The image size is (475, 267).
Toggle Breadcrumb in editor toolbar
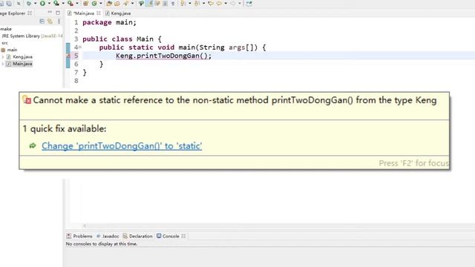pyautogui.click(x=142, y=3)
